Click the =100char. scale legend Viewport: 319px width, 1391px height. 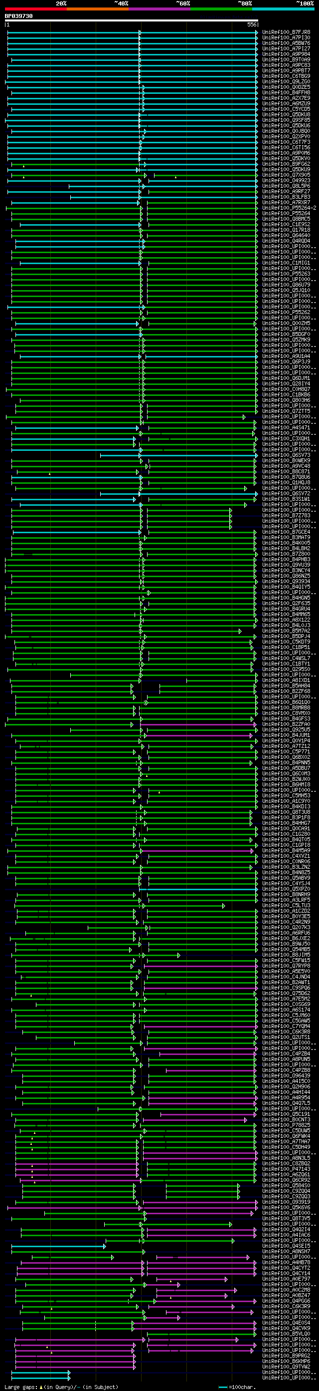tap(237, 1387)
